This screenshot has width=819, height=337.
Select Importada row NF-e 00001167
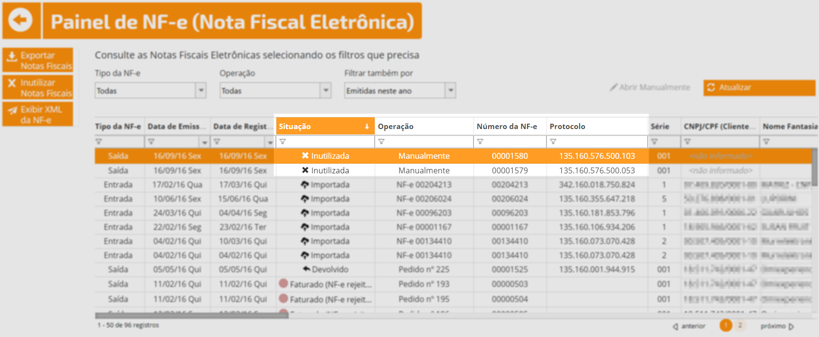pos(453,227)
